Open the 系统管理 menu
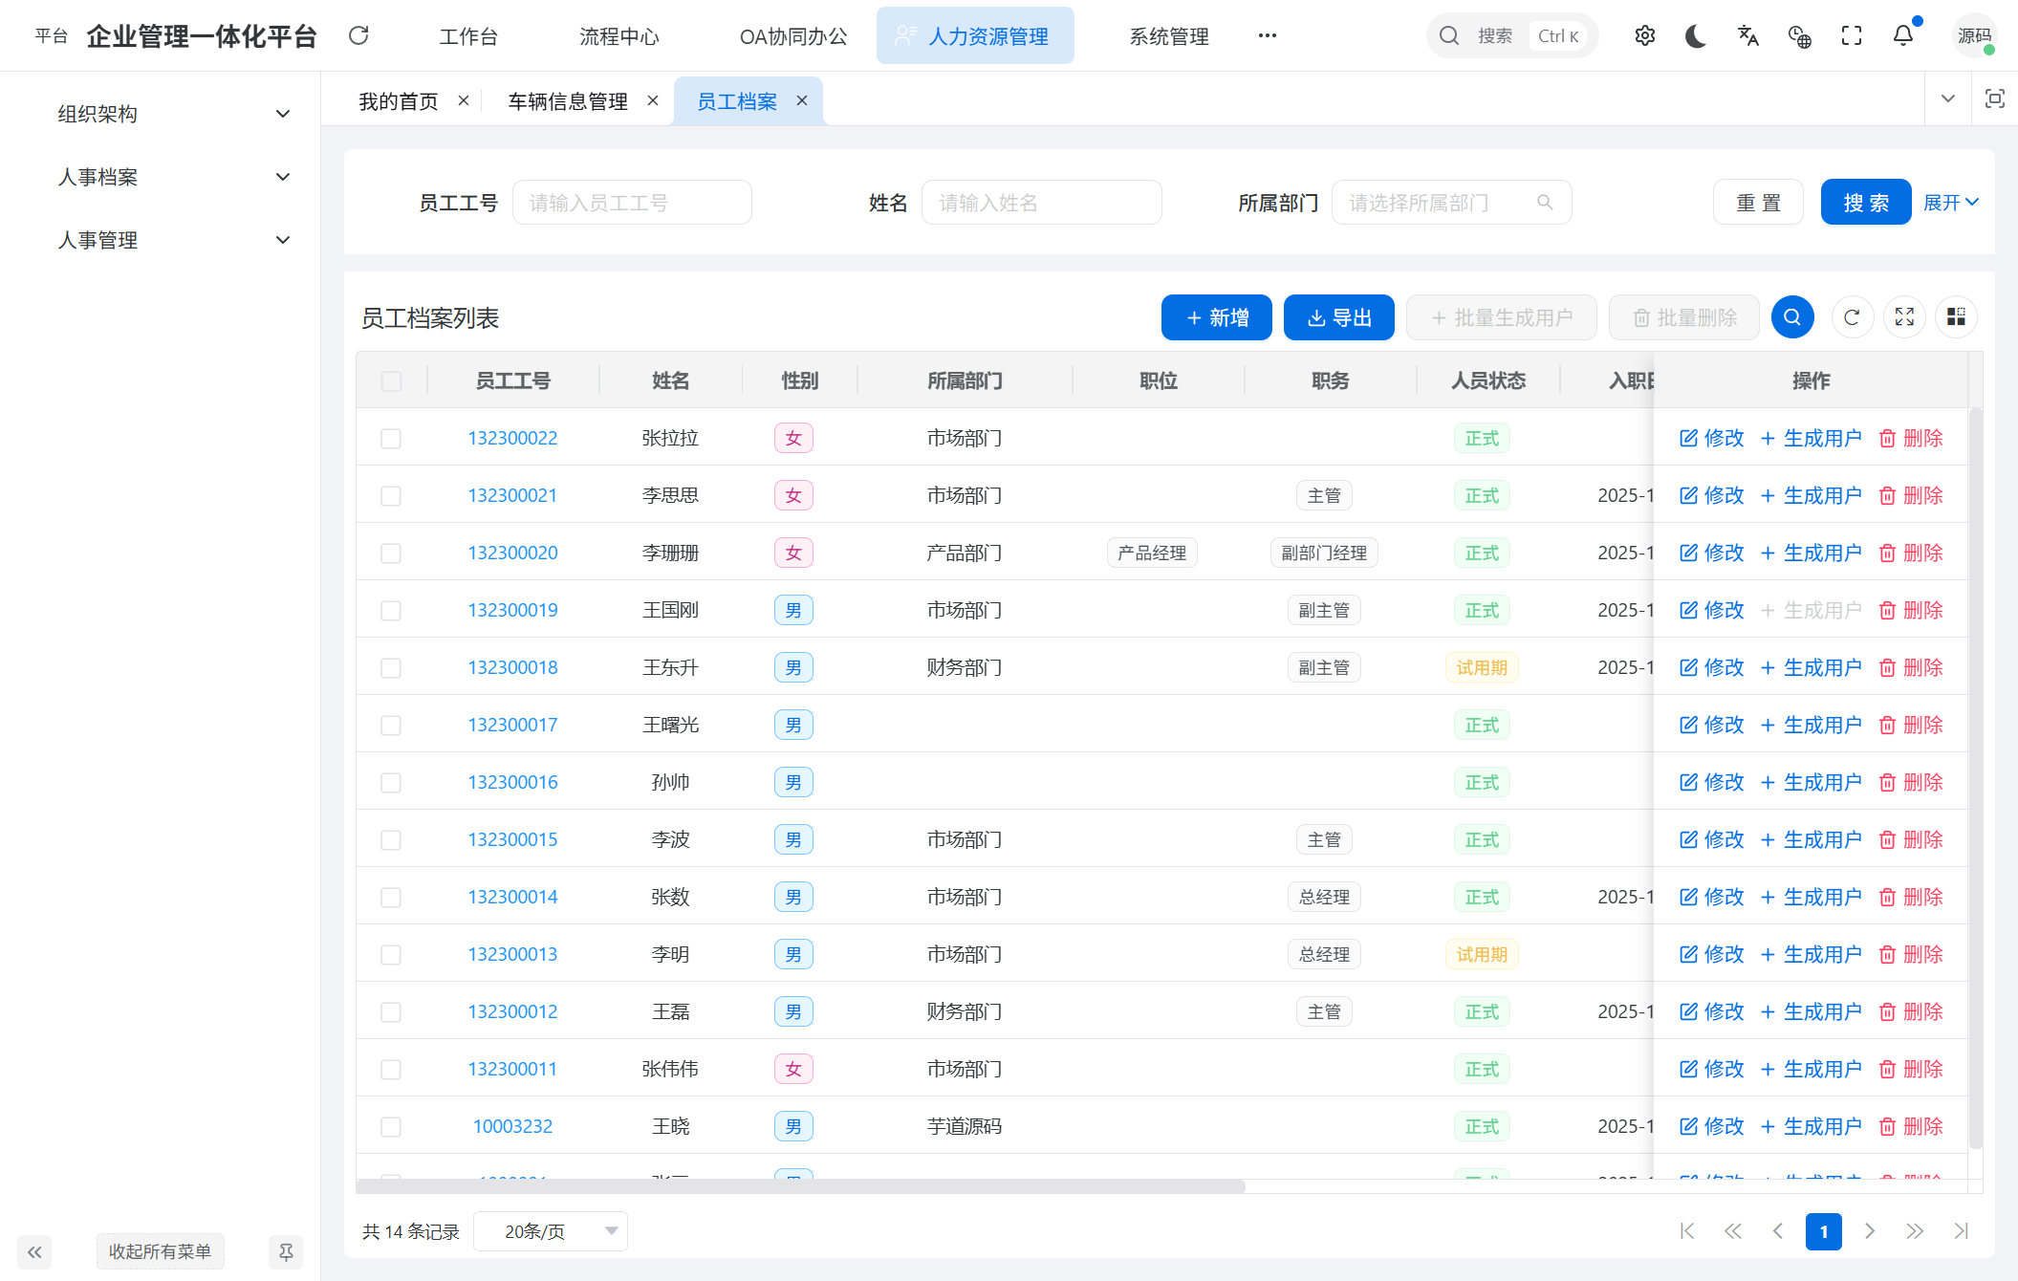The image size is (2018, 1281). point(1168,35)
